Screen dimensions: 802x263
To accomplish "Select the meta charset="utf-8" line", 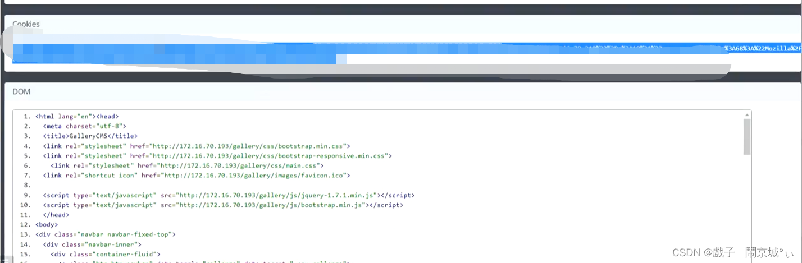I will [x=85, y=126].
